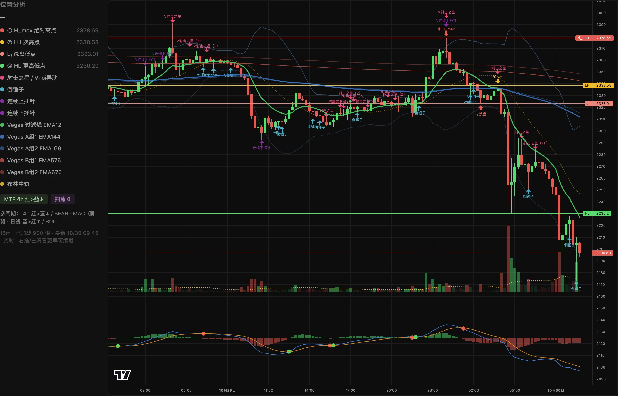
Task: Click the ② LH yellow marker arrow
Action: pos(498,81)
